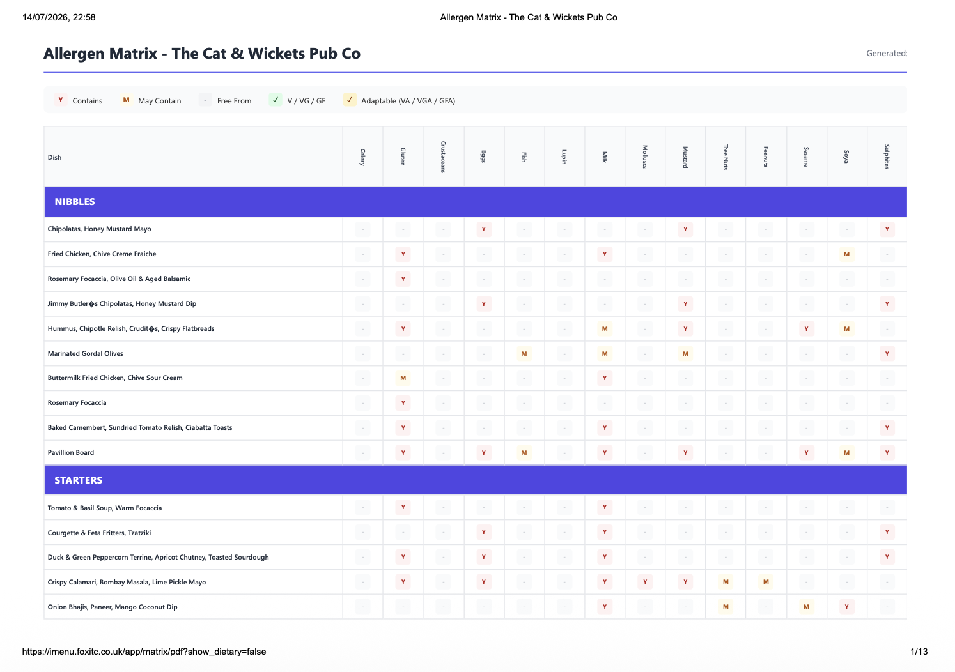Click dish name Fried Chicken, Chive Creme Fraiche
955x672 pixels.
(x=102, y=254)
